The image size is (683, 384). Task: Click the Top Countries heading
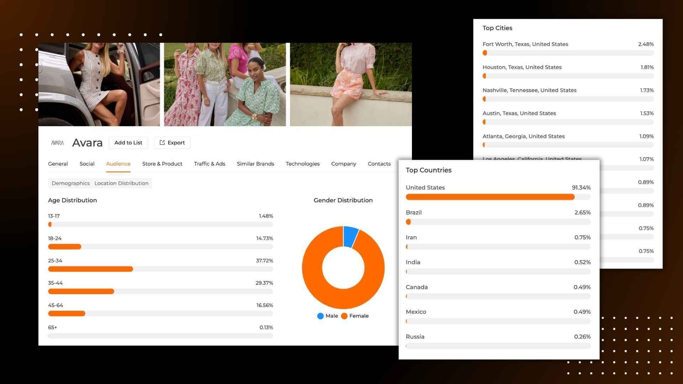pos(429,170)
